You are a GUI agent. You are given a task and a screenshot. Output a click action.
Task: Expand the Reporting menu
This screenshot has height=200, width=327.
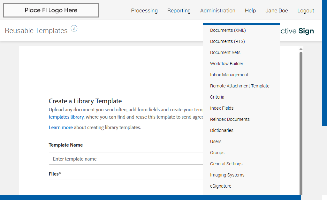[x=179, y=10]
